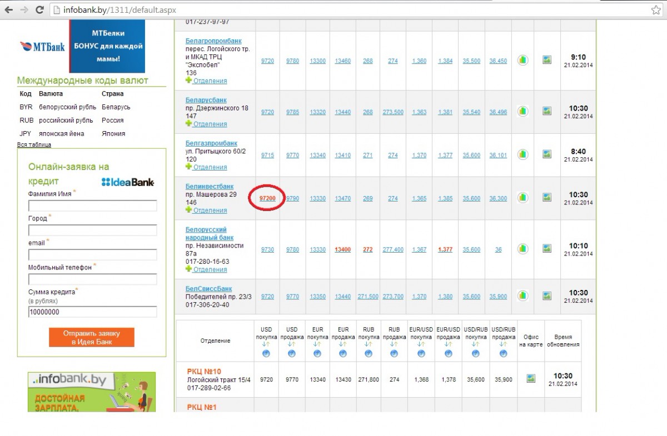Click 271,500 RUB rate in БелСвиссБанк row
Viewport: 667px width, 436px height.
click(x=368, y=297)
